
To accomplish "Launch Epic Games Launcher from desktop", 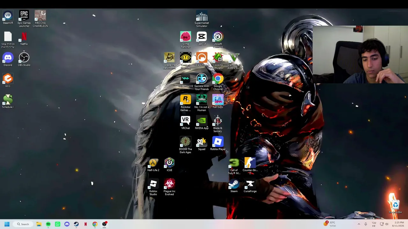I will coord(24,19).
